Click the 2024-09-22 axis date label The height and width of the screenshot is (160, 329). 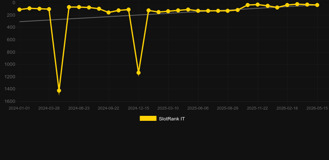click(108, 108)
